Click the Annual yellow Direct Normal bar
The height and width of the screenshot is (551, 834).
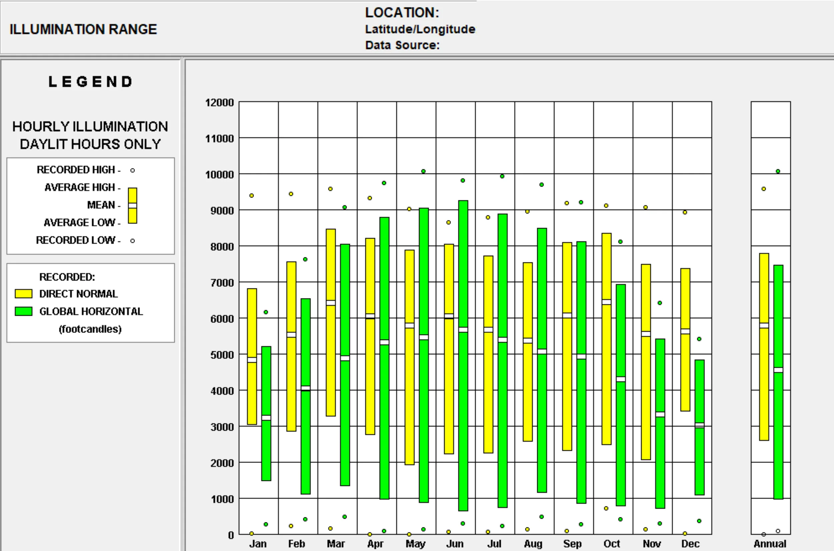(764, 347)
